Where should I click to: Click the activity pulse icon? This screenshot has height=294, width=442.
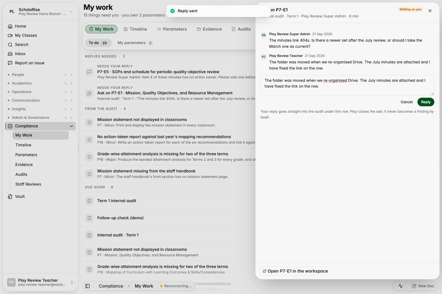401,286
